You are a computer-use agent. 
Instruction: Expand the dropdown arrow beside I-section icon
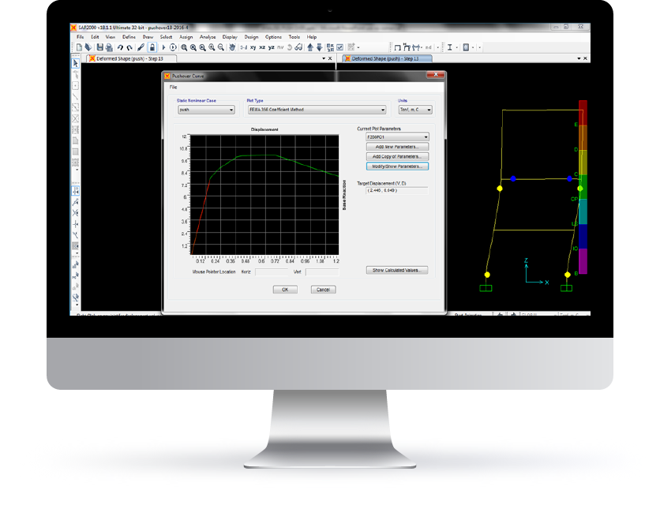(457, 47)
